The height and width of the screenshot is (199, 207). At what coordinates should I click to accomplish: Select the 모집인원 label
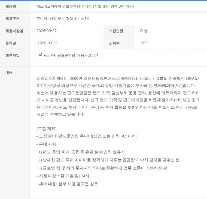point(116,31)
